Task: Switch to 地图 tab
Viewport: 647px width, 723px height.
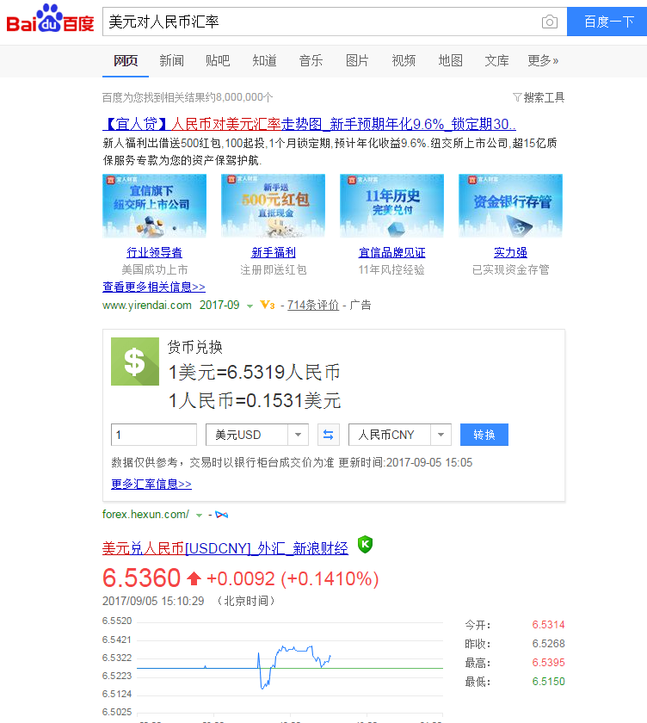Action: (450, 61)
